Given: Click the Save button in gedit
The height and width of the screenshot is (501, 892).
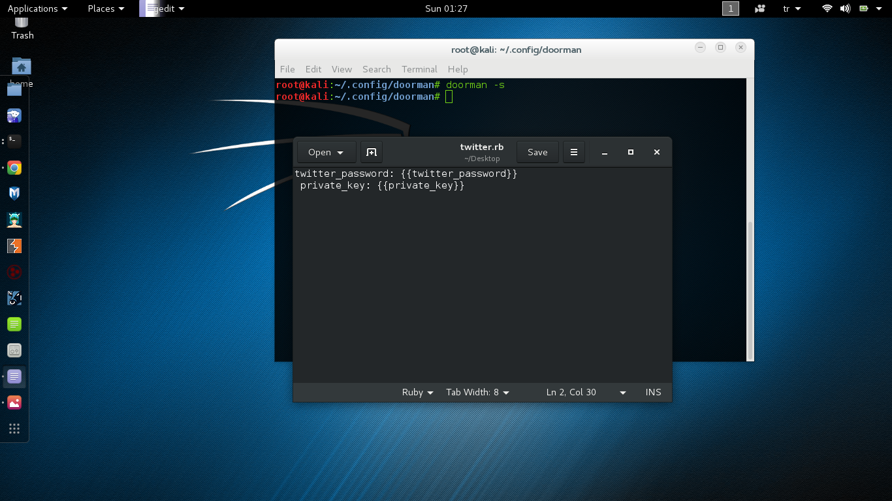Looking at the screenshot, I should [x=537, y=152].
